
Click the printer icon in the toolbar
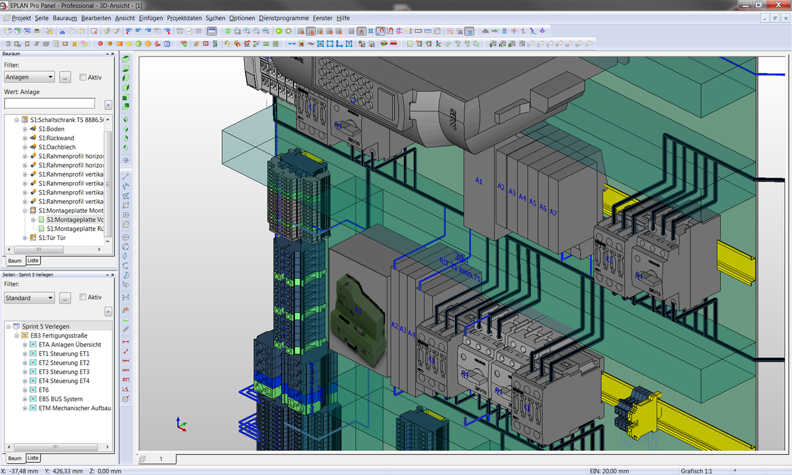[37, 31]
